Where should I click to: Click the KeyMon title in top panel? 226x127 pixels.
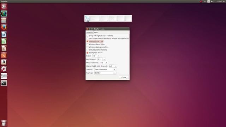click(x=4, y=1)
